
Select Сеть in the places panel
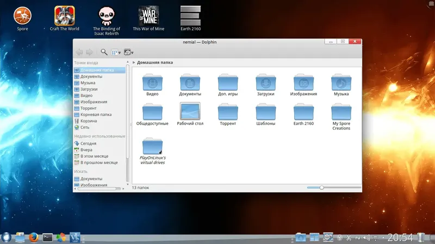click(x=85, y=127)
